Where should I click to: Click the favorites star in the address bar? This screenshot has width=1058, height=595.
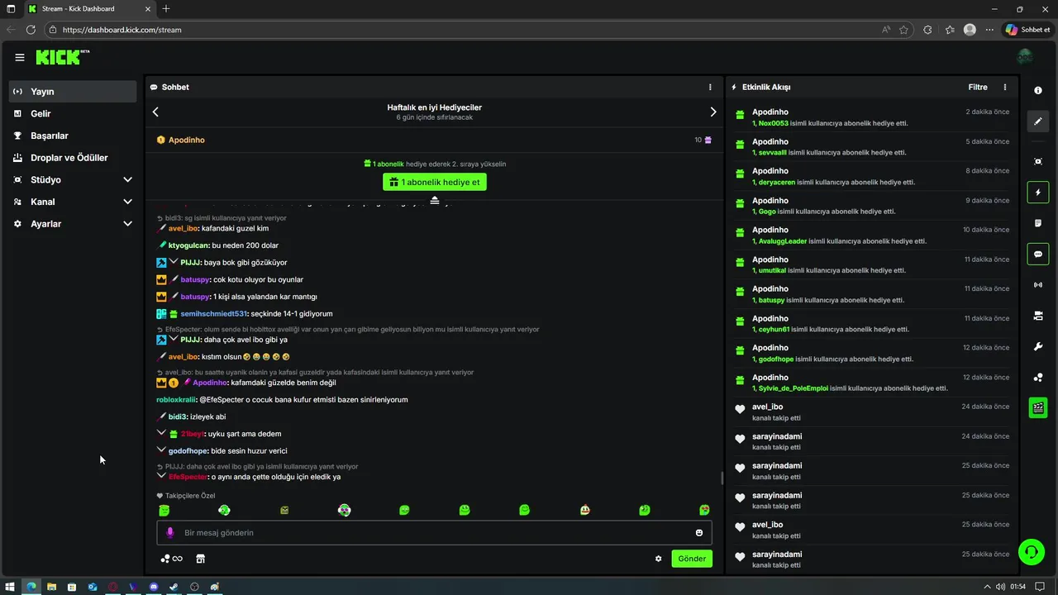(903, 30)
